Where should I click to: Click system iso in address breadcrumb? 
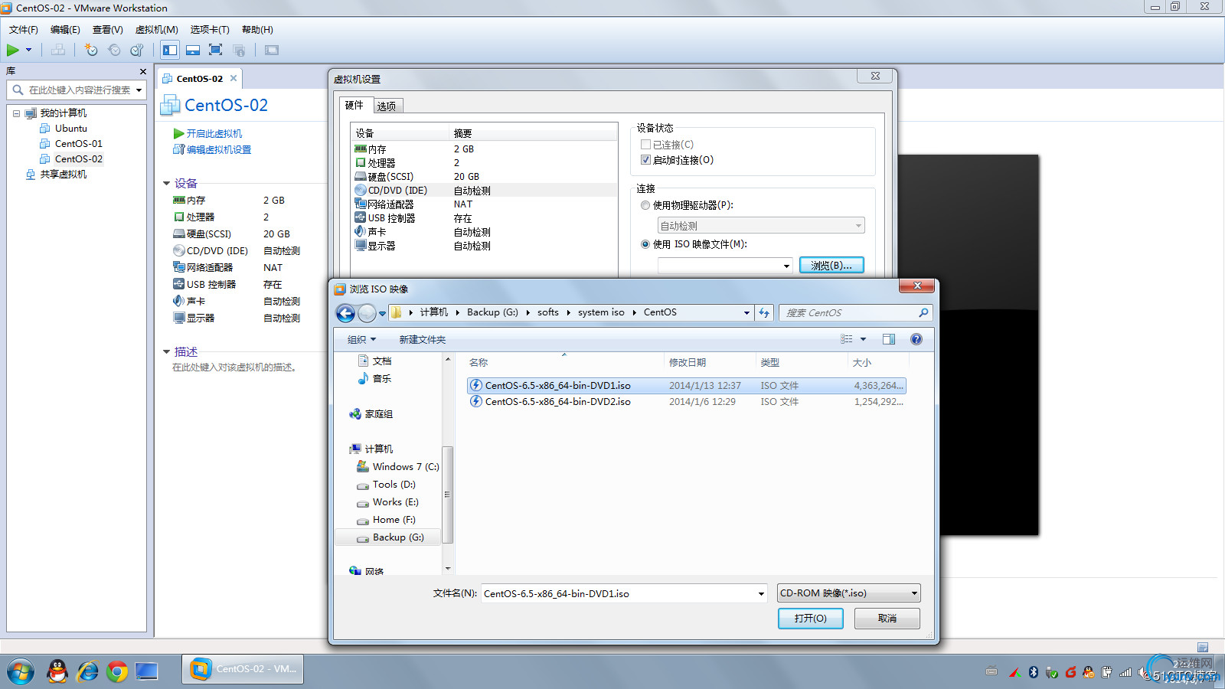pos(601,312)
